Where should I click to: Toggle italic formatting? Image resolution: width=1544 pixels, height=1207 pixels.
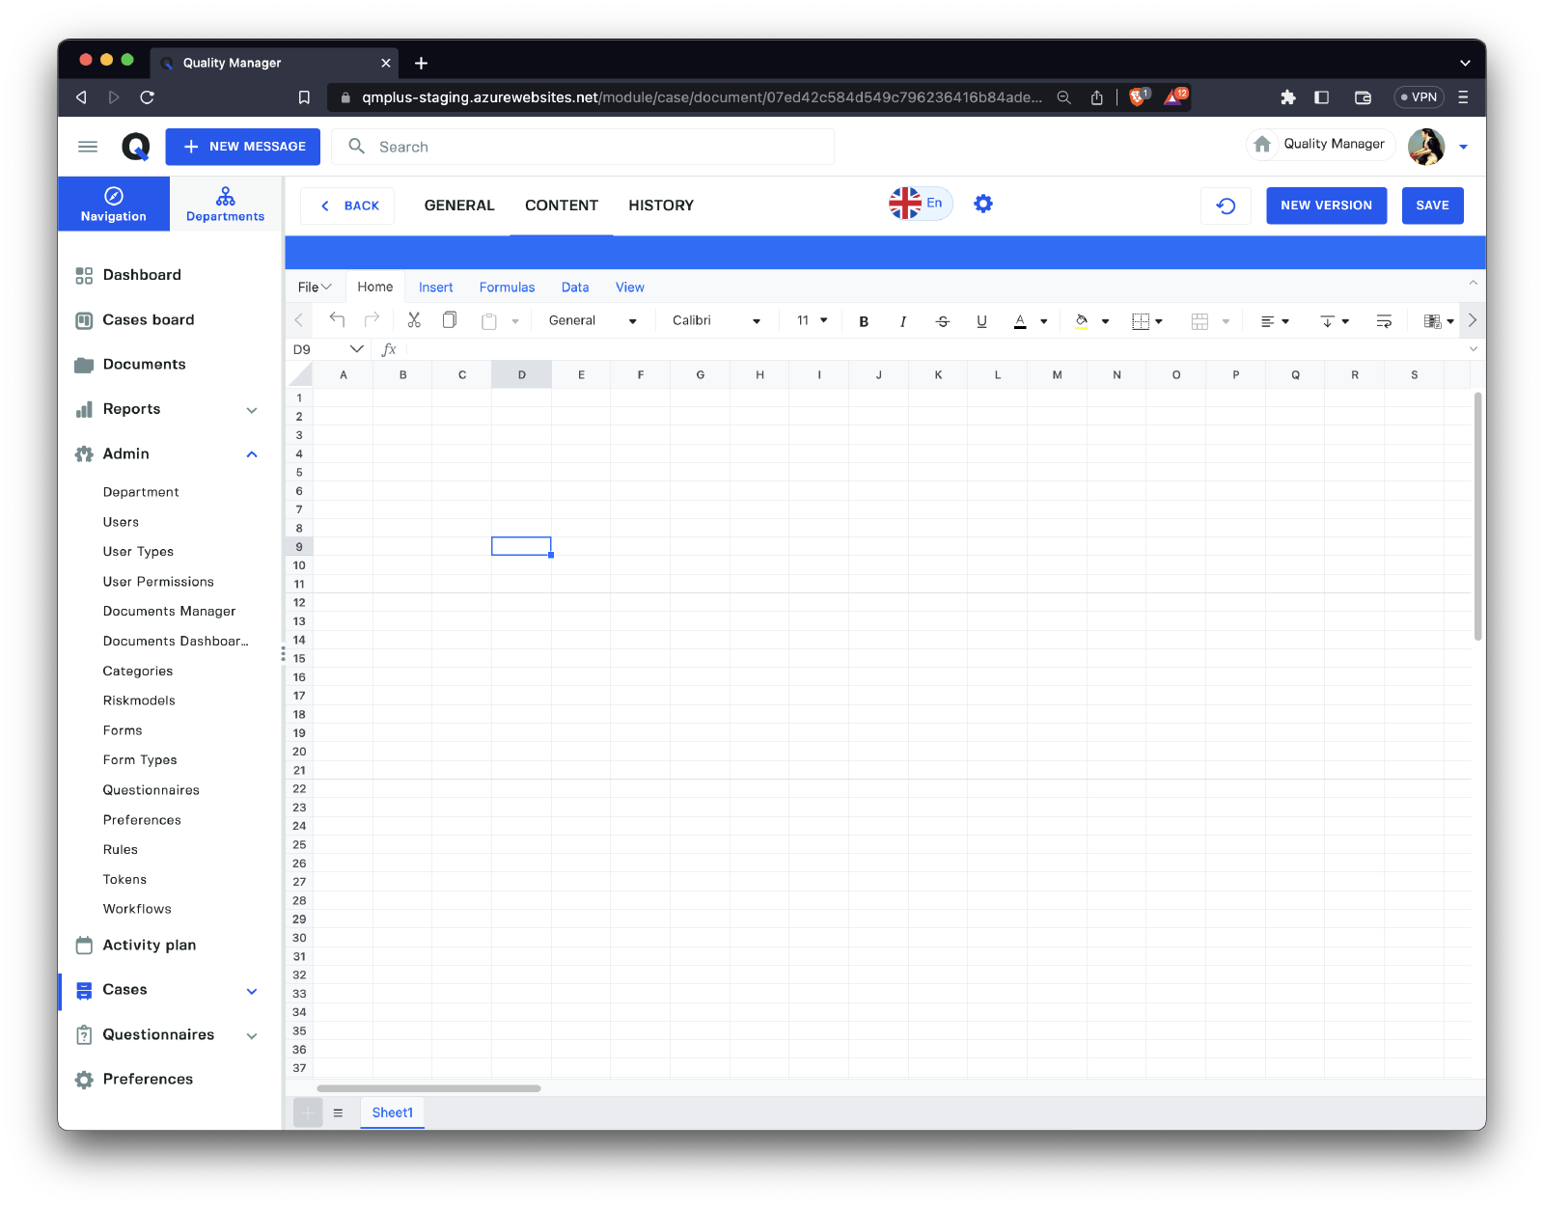903,321
